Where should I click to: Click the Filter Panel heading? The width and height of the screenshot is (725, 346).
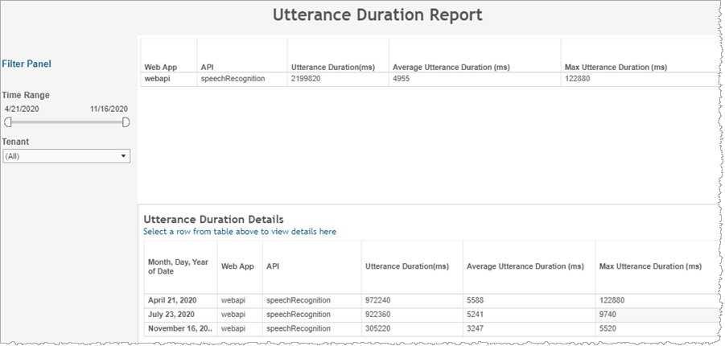click(27, 64)
